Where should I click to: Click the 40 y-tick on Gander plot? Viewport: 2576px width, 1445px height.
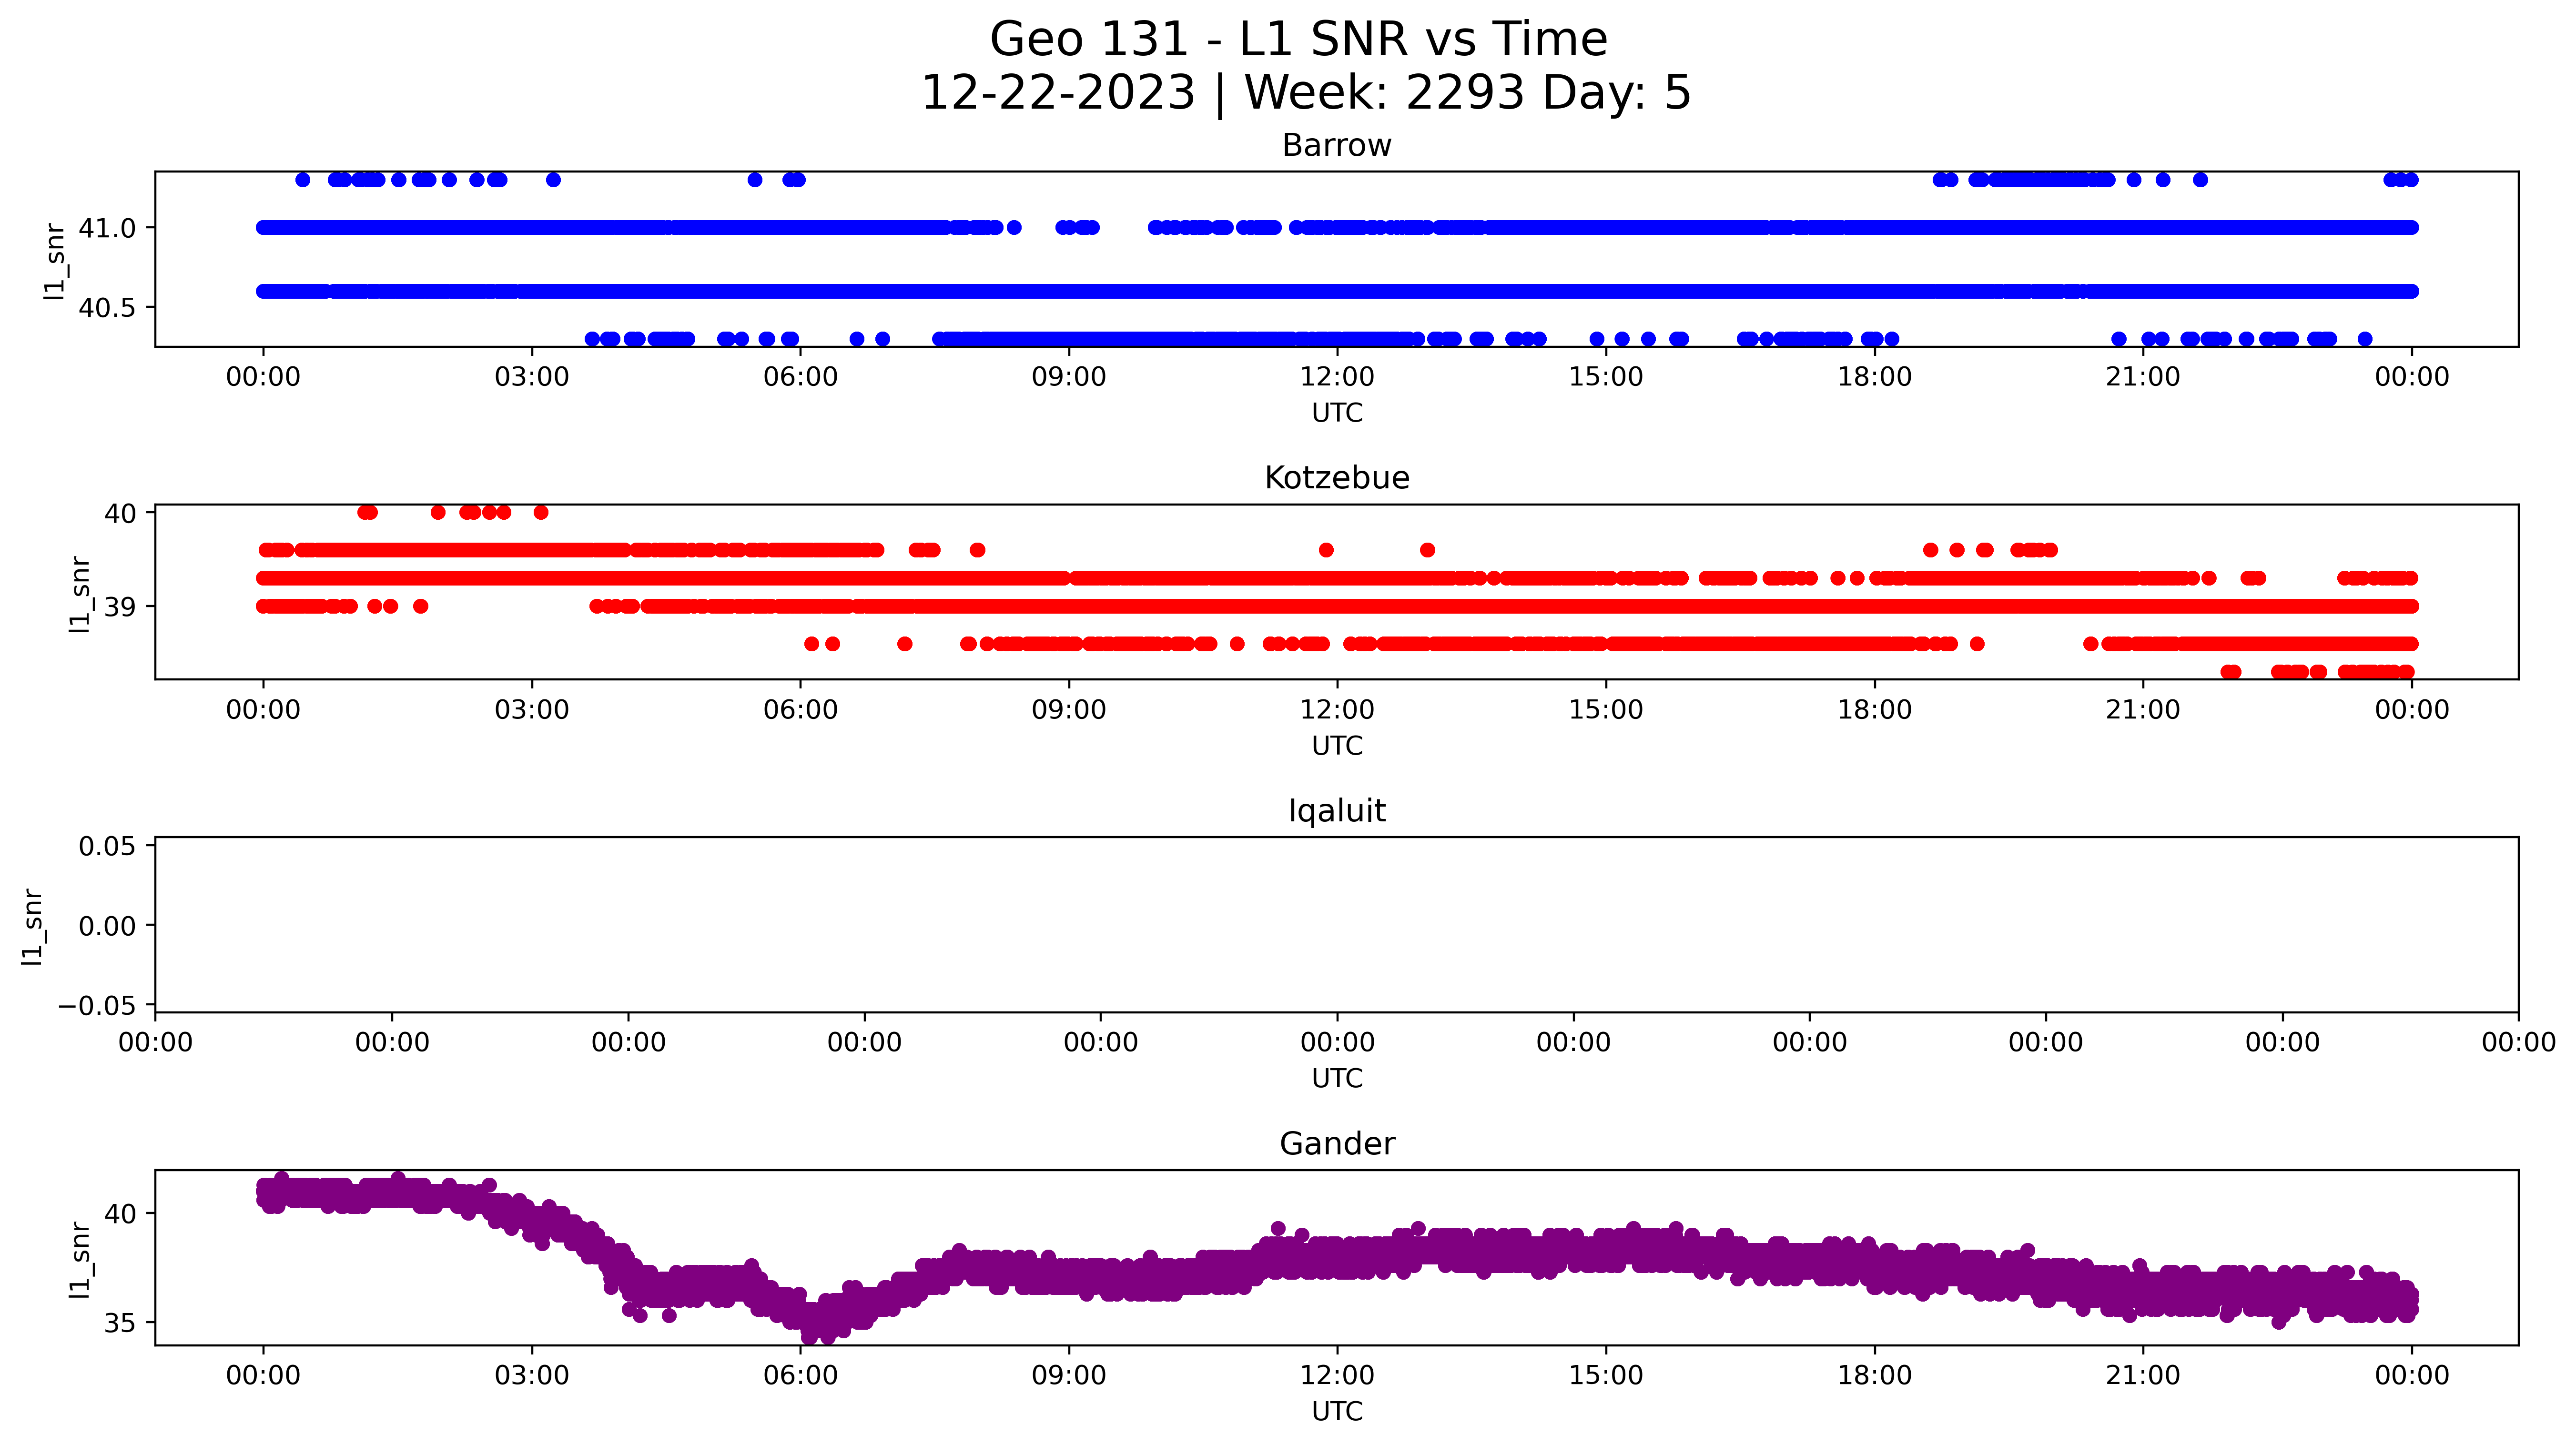click(x=120, y=1214)
